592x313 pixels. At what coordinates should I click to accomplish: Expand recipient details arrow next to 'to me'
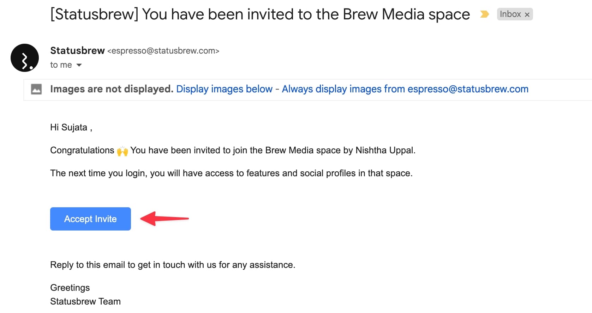click(x=79, y=65)
